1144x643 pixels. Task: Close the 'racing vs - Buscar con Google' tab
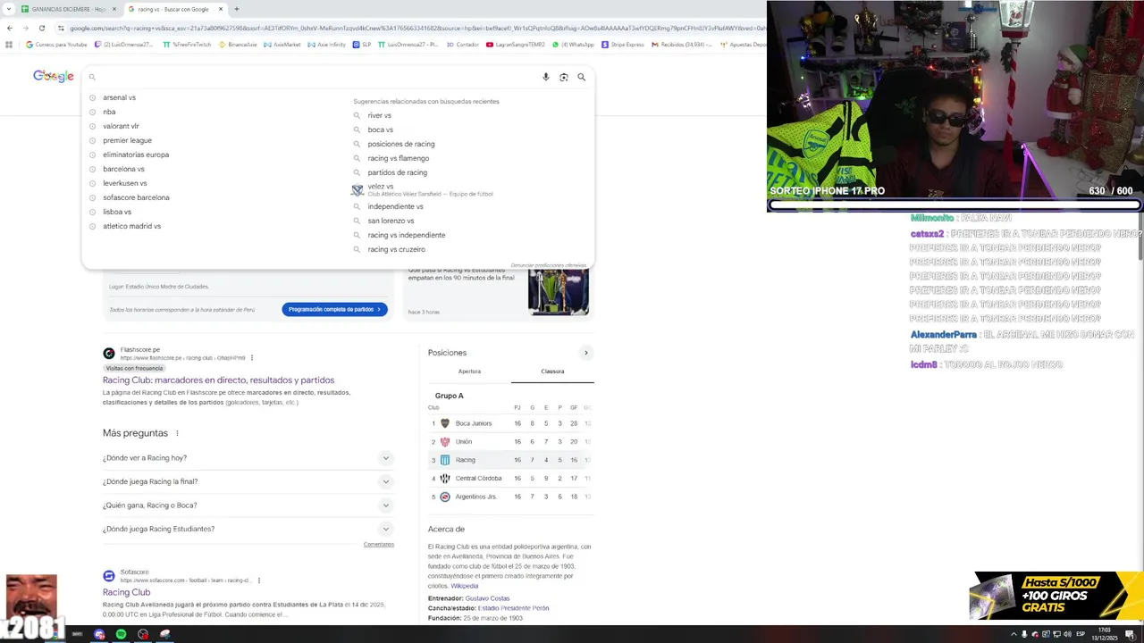pyautogui.click(x=221, y=9)
